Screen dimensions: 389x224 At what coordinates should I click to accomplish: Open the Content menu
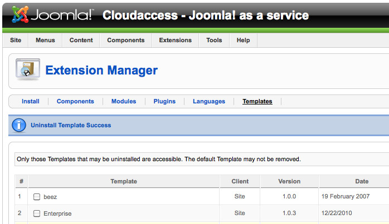(81, 40)
